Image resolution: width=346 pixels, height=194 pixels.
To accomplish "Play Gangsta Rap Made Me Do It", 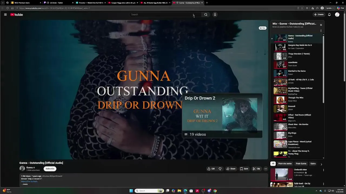I will tap(297, 47).
